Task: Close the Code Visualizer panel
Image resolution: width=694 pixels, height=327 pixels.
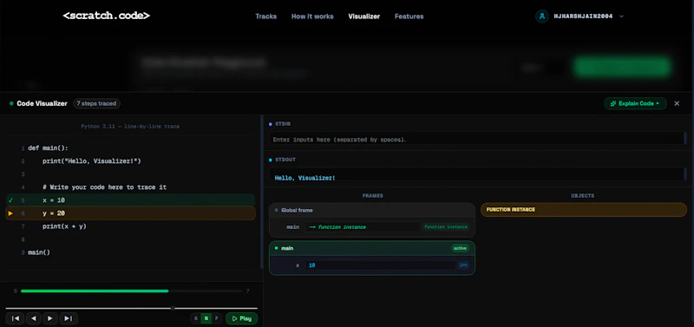Action: pyautogui.click(x=677, y=103)
